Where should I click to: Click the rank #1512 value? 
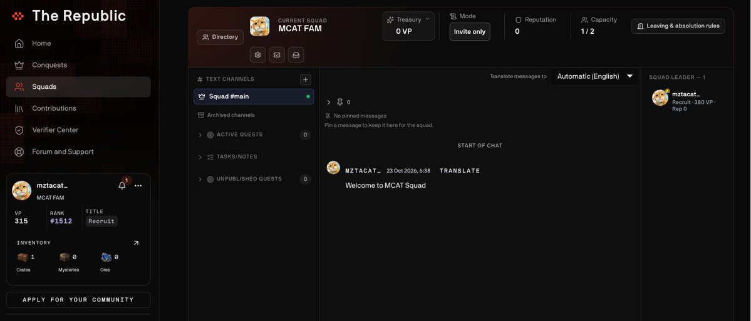[61, 221]
